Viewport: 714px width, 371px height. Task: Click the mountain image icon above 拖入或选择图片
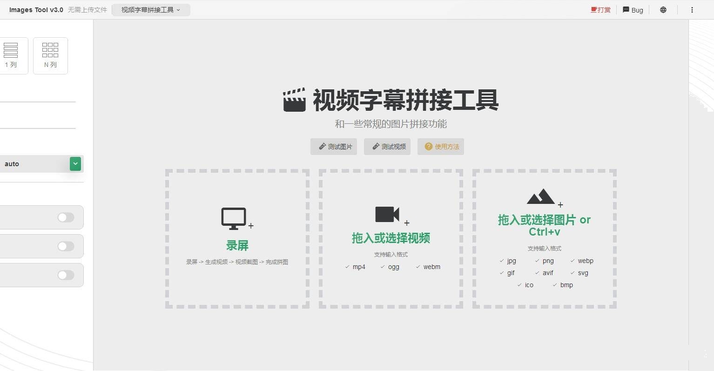pyautogui.click(x=540, y=197)
